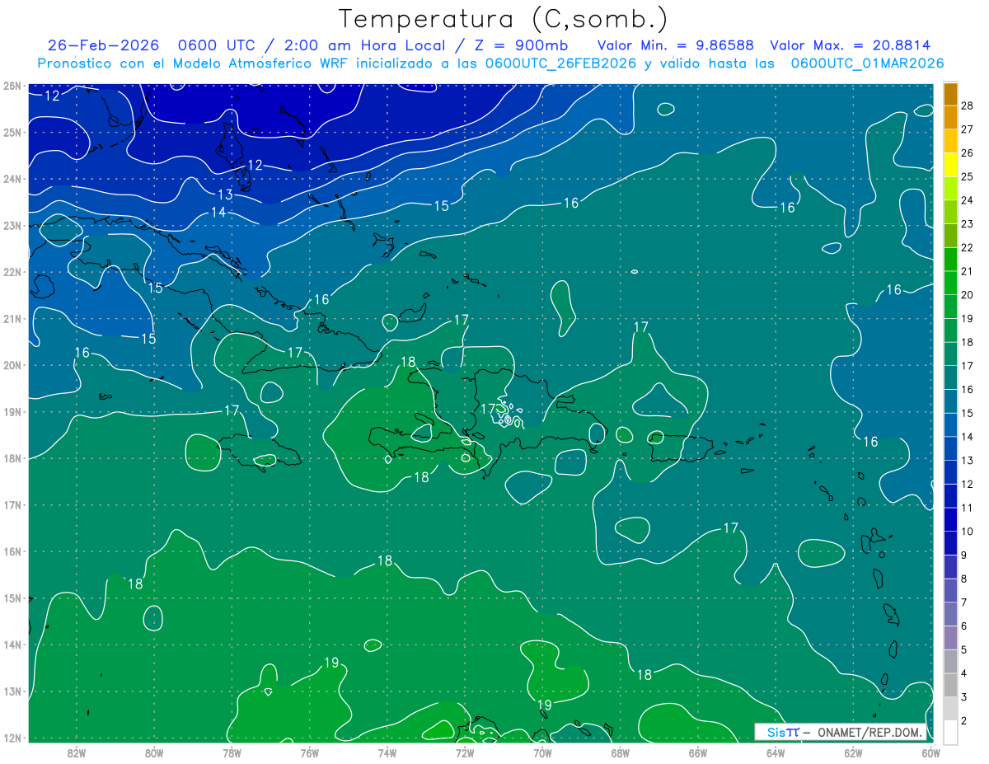Click the '66W' longitude label
The image size is (989, 764).
(x=698, y=752)
